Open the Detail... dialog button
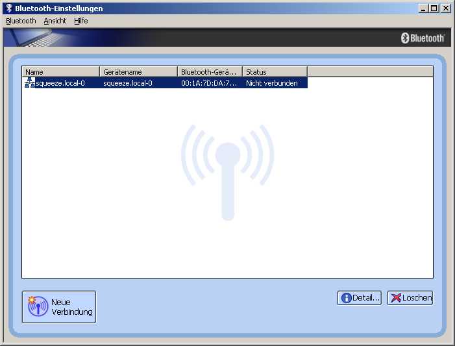Viewport: 455px width, 346px height. [359, 298]
